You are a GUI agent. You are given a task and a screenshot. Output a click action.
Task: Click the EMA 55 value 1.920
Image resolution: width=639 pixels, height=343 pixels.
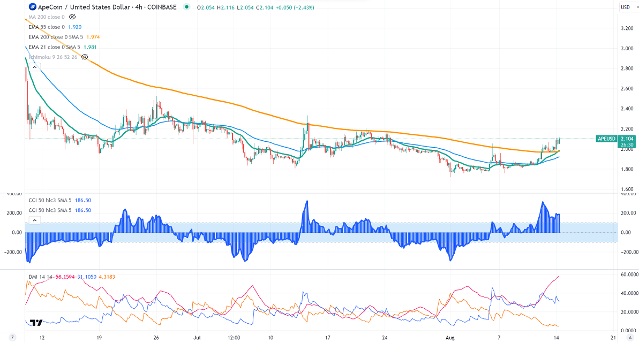74,27
